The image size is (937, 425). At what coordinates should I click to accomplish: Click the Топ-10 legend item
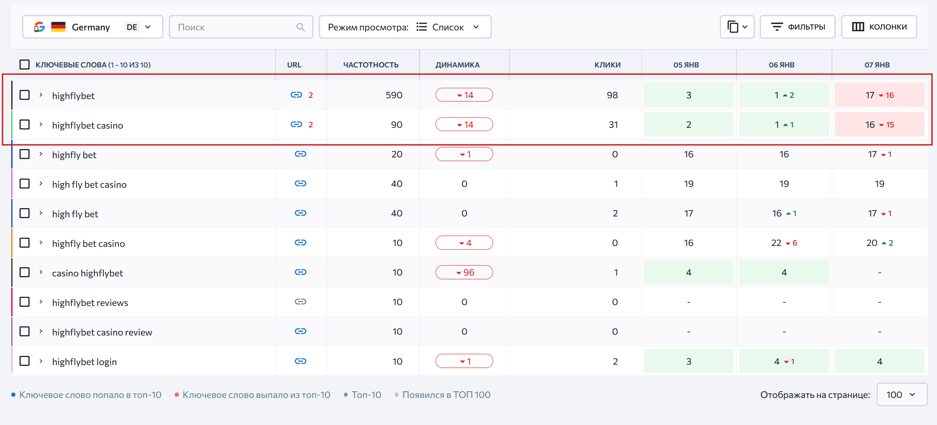(x=362, y=395)
